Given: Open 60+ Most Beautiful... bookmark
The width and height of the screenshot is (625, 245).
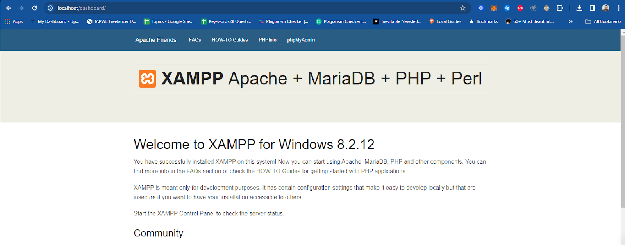Looking at the screenshot, I should click(x=529, y=21).
